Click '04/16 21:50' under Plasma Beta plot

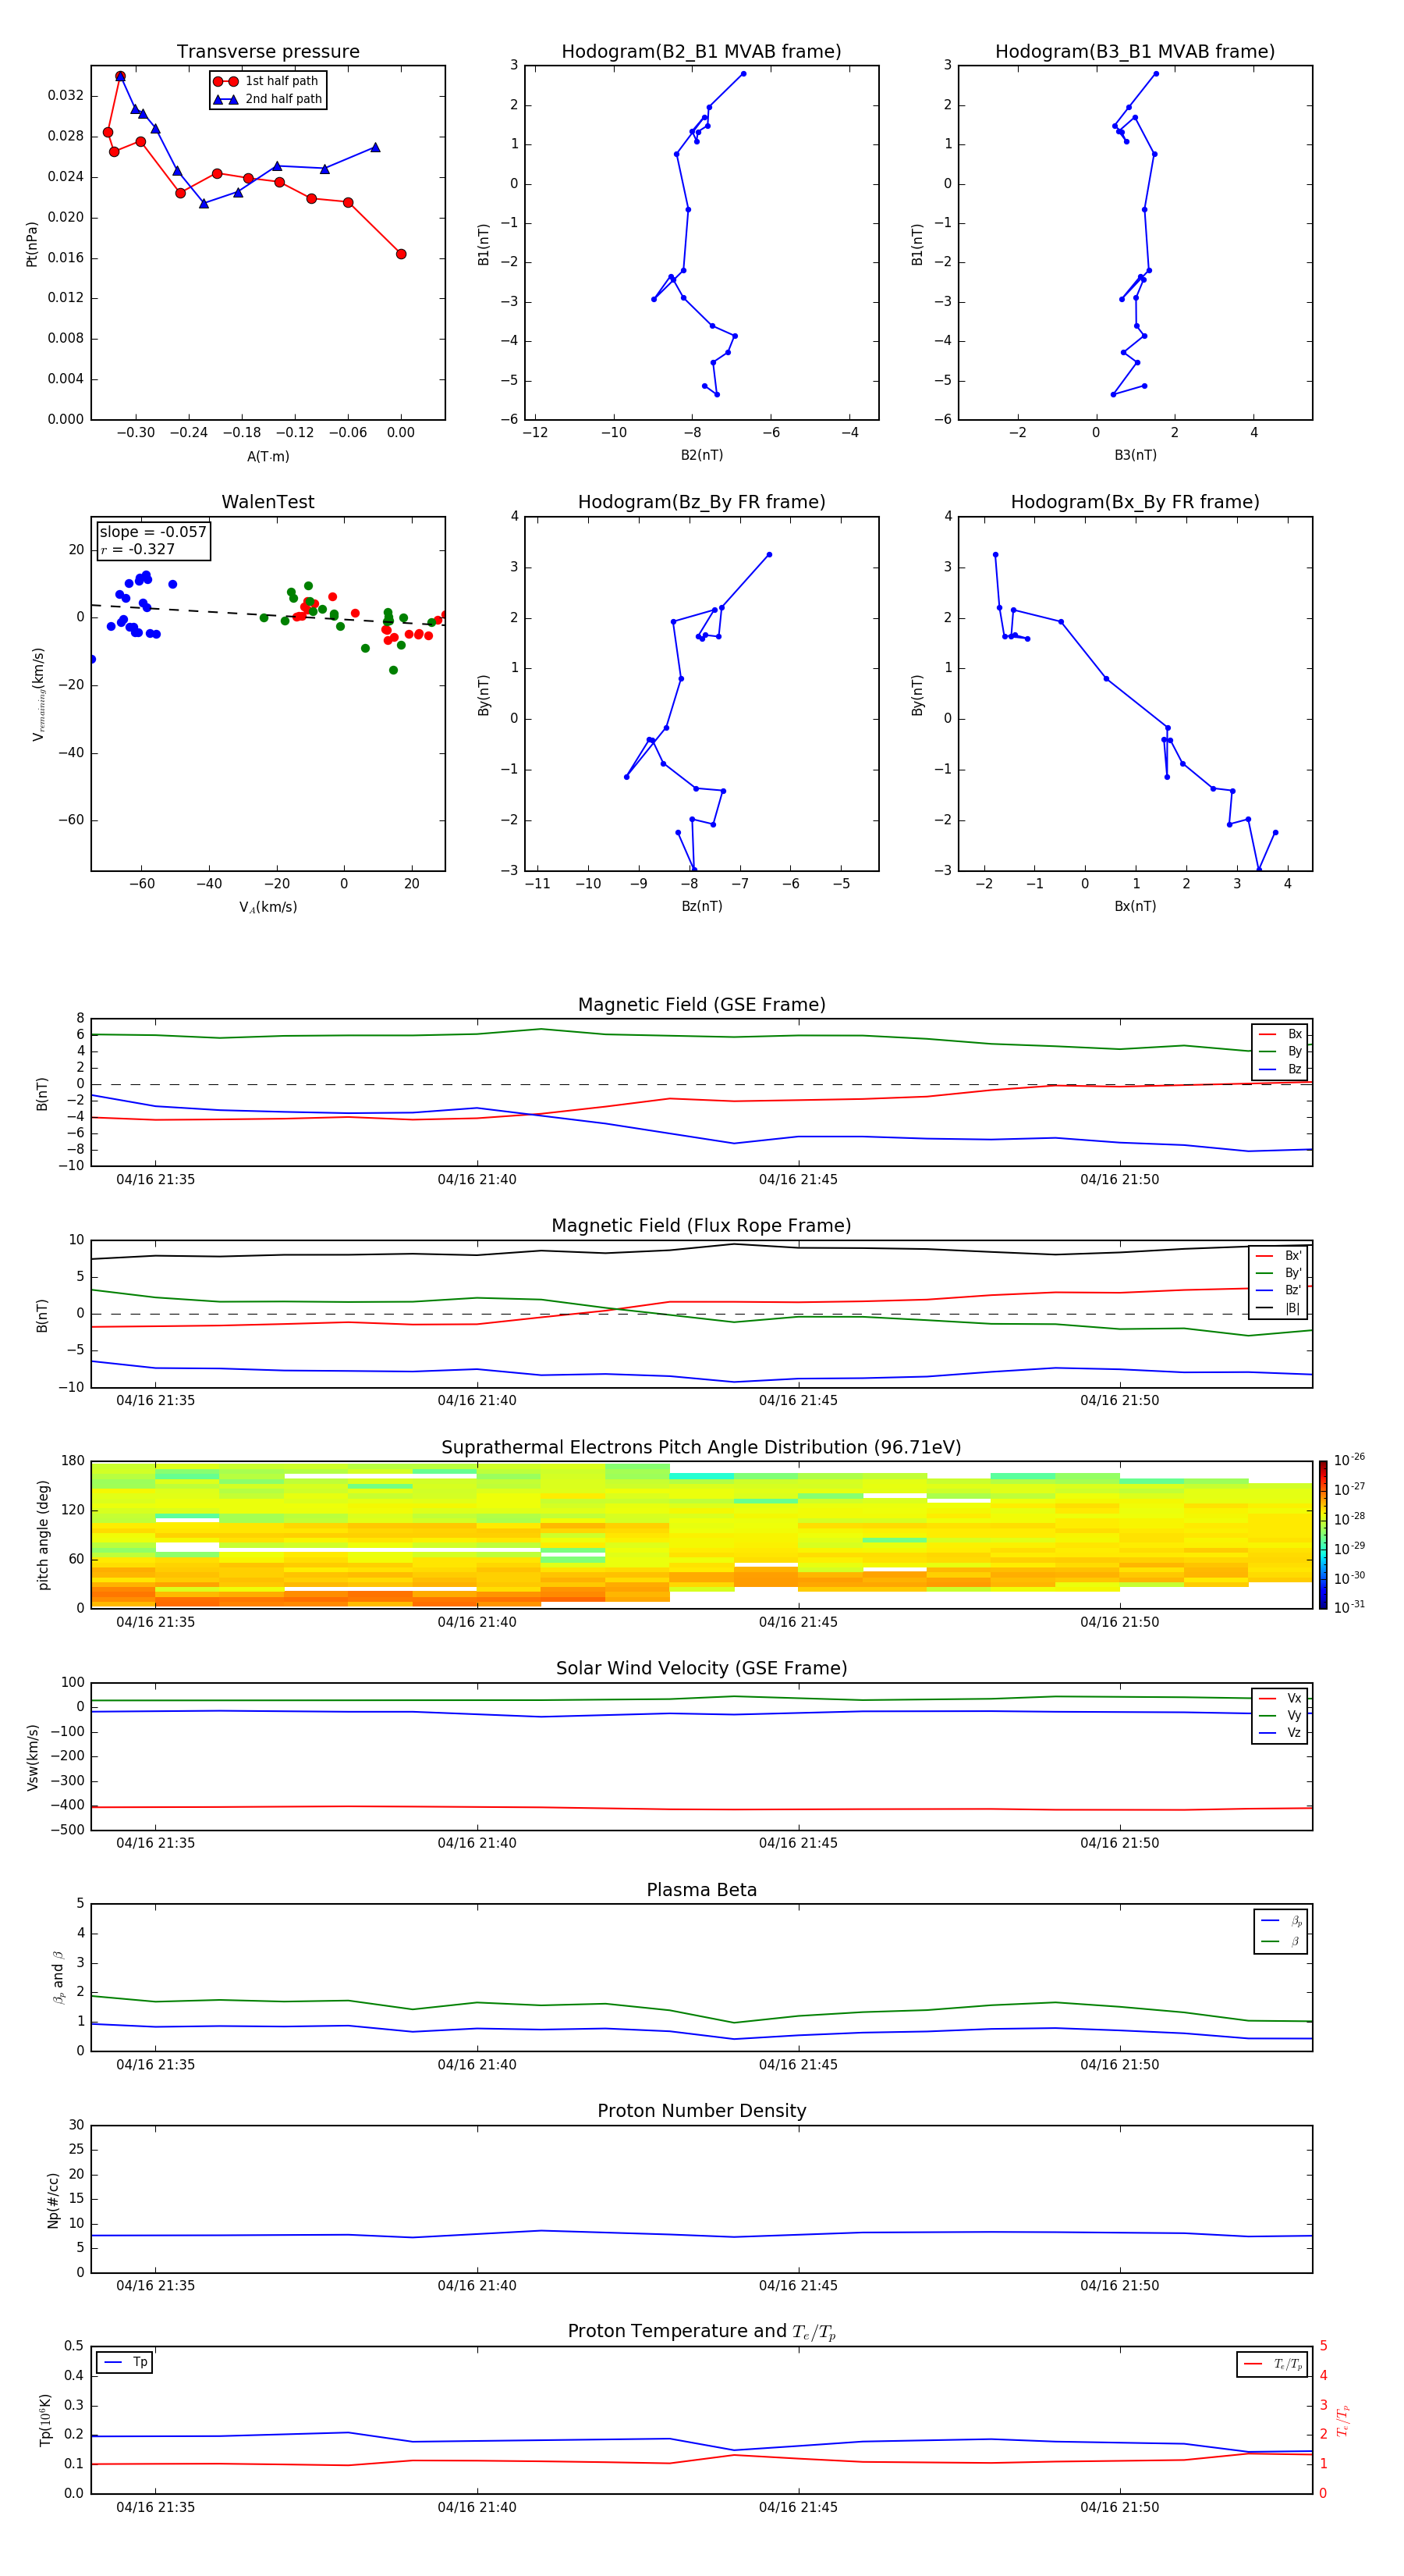1119,2064
